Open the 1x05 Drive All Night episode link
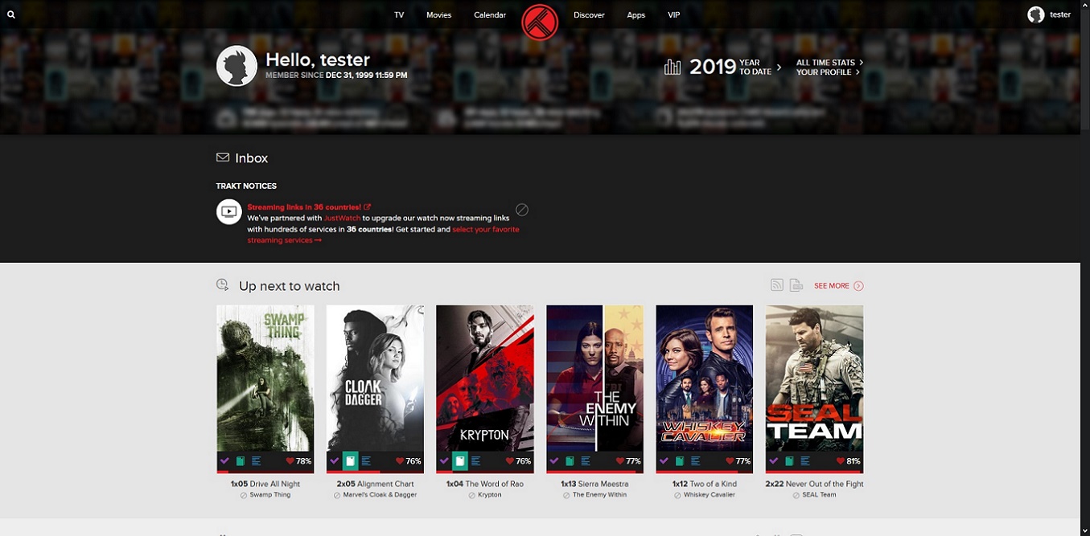The image size is (1090, 536). pyautogui.click(x=265, y=484)
